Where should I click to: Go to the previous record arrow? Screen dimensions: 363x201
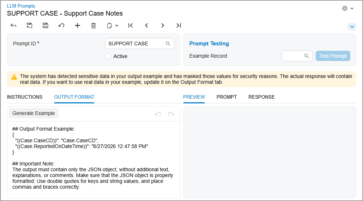(x=147, y=25)
